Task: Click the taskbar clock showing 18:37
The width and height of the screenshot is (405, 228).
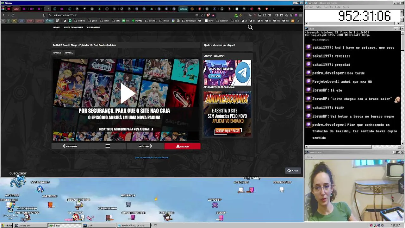Action: pyautogui.click(x=395, y=225)
